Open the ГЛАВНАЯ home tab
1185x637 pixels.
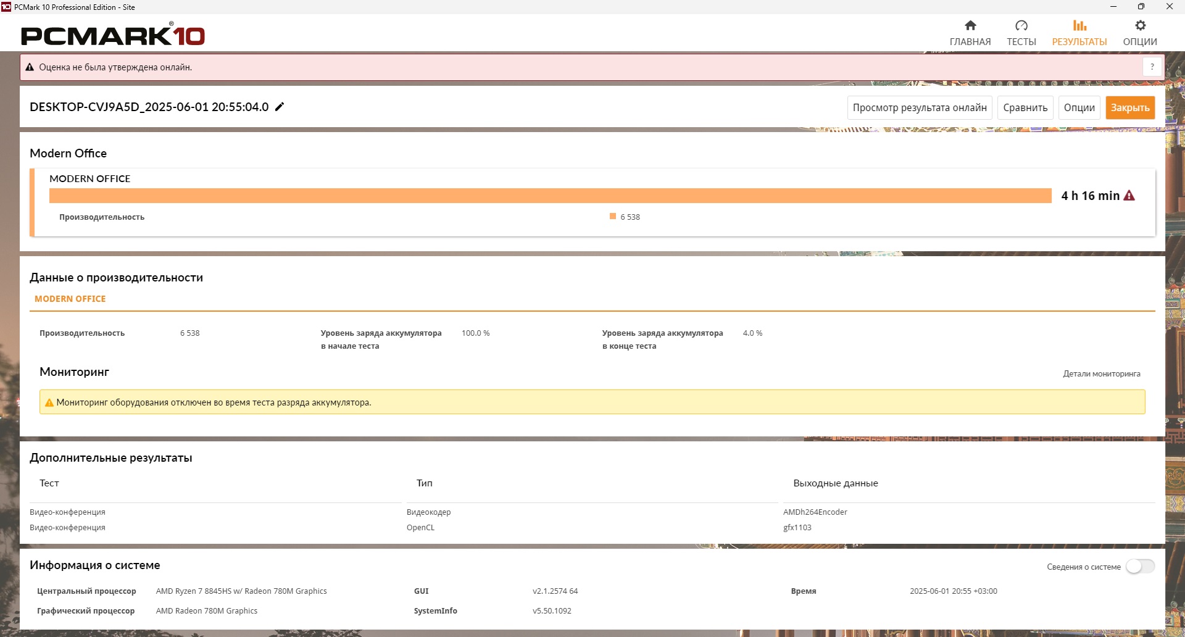click(x=970, y=33)
